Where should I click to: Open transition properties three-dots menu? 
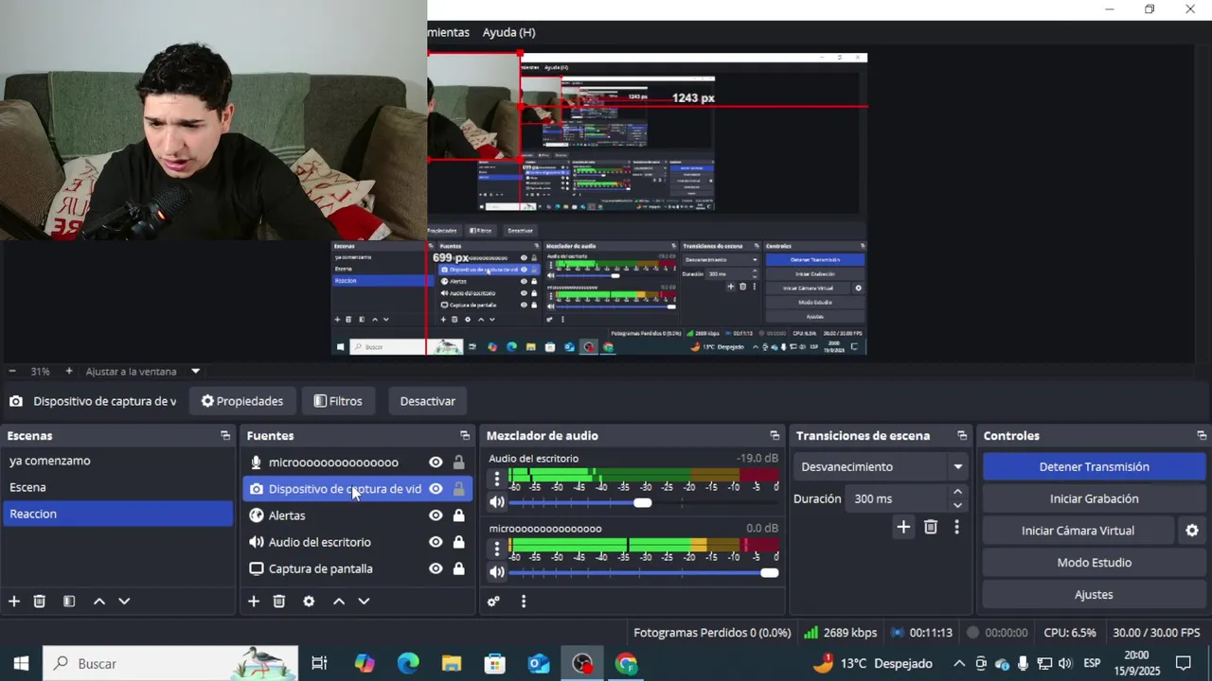pyautogui.click(x=956, y=528)
